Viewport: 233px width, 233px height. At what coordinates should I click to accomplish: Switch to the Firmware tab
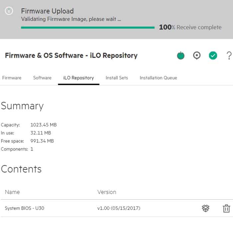(x=12, y=78)
